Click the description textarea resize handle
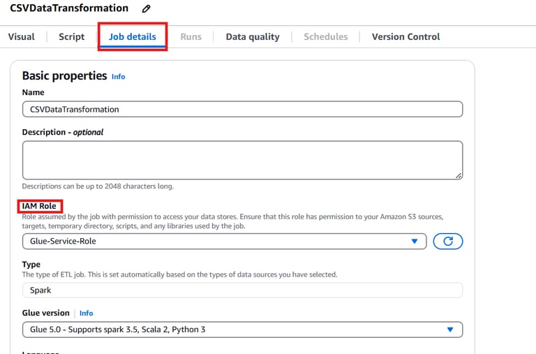The image size is (536, 354). [458, 175]
